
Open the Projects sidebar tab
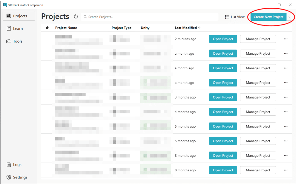pos(19,16)
